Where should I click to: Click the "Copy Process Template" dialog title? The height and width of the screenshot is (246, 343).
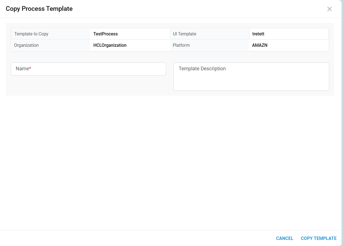pos(39,9)
